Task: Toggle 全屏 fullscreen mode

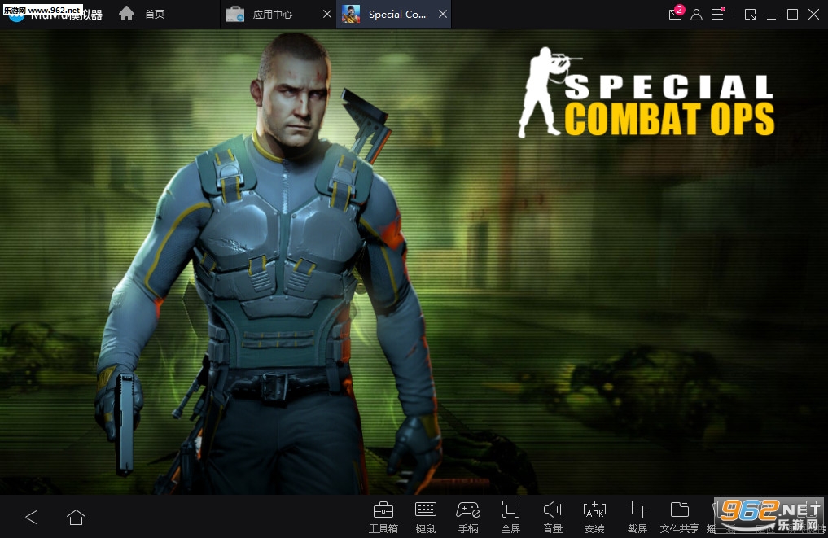Action: coord(510,518)
